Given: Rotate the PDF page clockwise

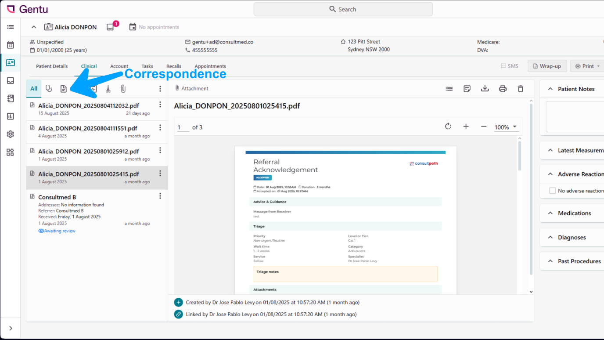Looking at the screenshot, I should pos(448,127).
